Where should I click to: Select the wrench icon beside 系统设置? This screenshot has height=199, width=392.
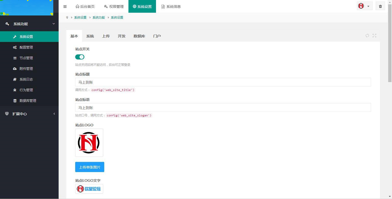tap(15, 37)
